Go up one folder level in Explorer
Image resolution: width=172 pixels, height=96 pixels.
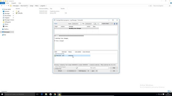click(x=8, y=6)
